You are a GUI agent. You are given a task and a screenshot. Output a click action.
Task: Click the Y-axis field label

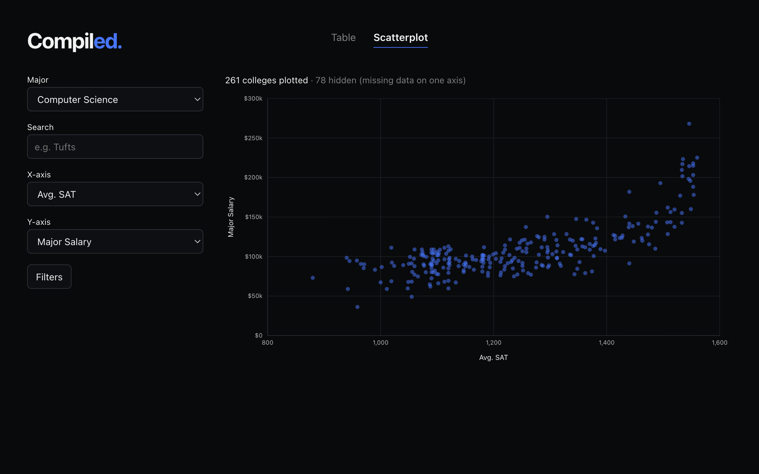coord(39,222)
